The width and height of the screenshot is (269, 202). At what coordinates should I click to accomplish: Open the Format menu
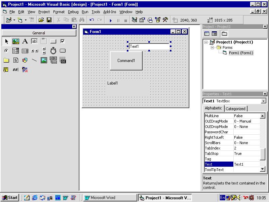pos(59,12)
